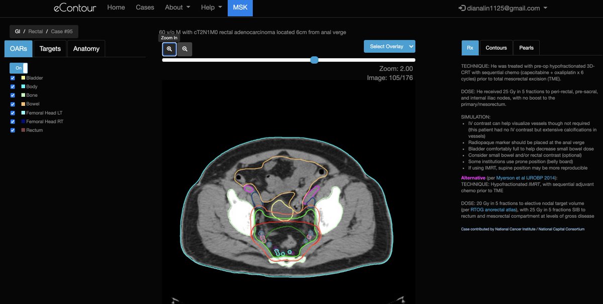The image size is (603, 304).
Task: Select the Zoom In tool
Action: coord(169,49)
